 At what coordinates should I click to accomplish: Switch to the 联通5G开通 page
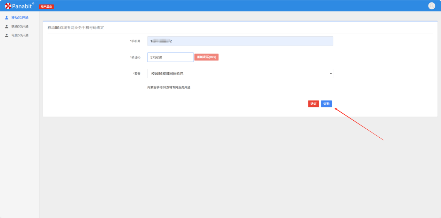(20, 26)
